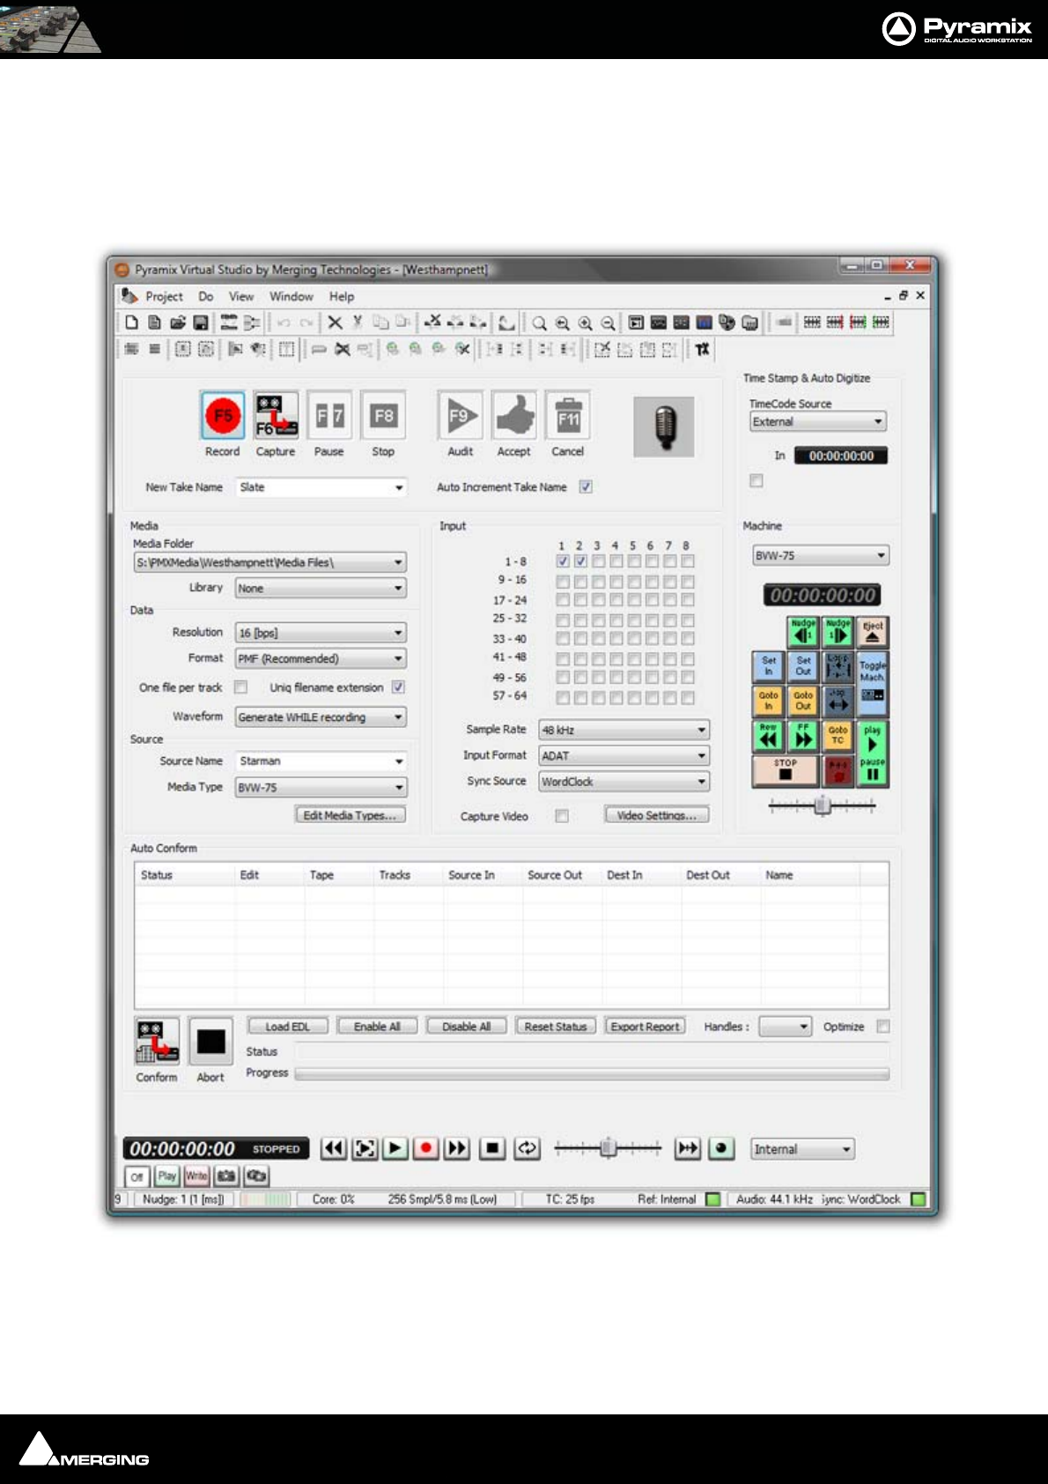Click the Rew machine control button

[769, 736]
